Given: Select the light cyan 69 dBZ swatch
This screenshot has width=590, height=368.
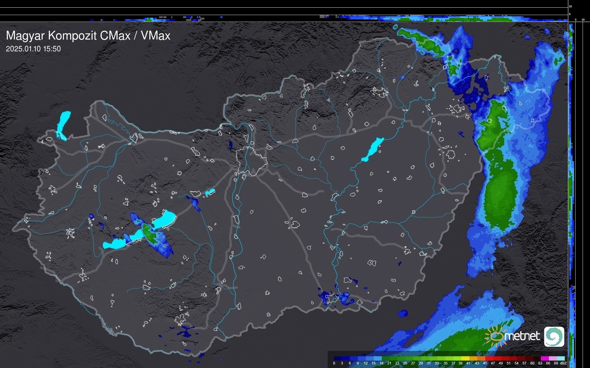Looking at the screenshot, I should (560, 359).
